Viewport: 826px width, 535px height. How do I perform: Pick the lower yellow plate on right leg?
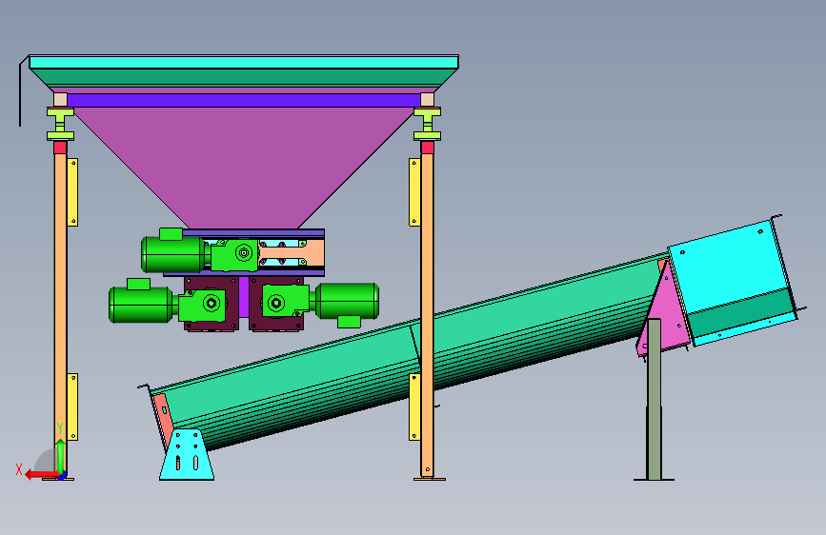(414, 406)
